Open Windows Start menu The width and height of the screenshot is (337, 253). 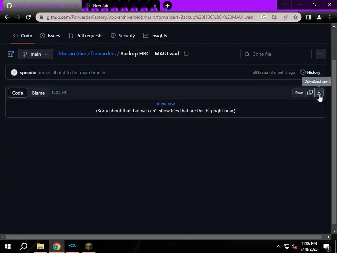8,246
